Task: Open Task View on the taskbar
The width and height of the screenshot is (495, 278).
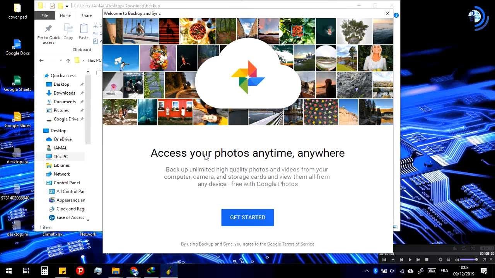Action: click(x=26, y=271)
